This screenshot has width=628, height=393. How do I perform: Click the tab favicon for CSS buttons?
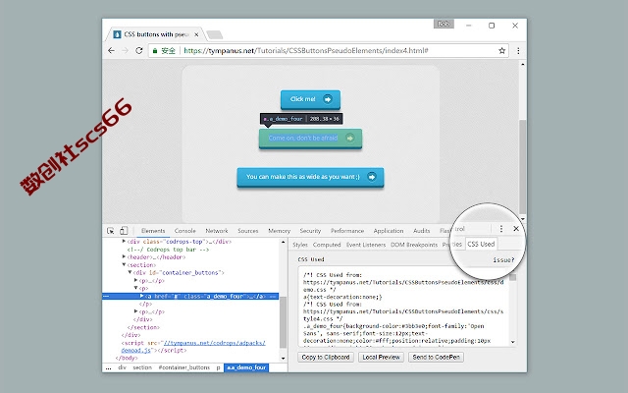pyautogui.click(x=117, y=34)
